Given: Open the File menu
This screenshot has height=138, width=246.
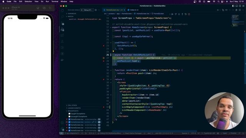Looking at the screenshot, I should click(15, 2).
